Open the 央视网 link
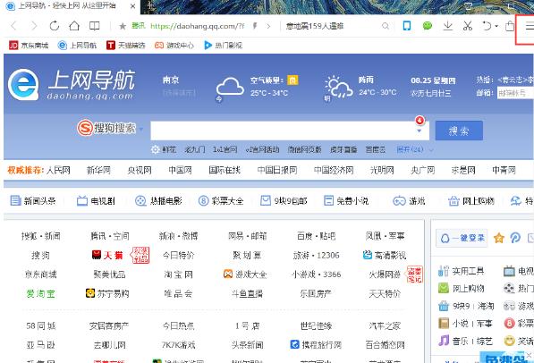 pos(140,170)
